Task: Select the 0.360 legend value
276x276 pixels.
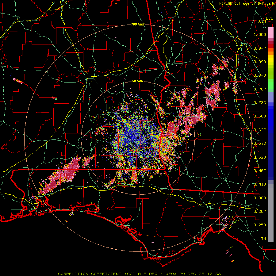Action: coord(260,198)
